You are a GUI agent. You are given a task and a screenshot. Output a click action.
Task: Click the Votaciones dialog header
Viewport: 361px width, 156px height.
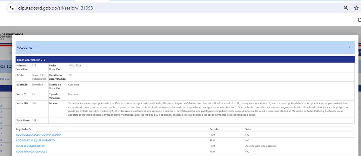[x=185, y=47]
